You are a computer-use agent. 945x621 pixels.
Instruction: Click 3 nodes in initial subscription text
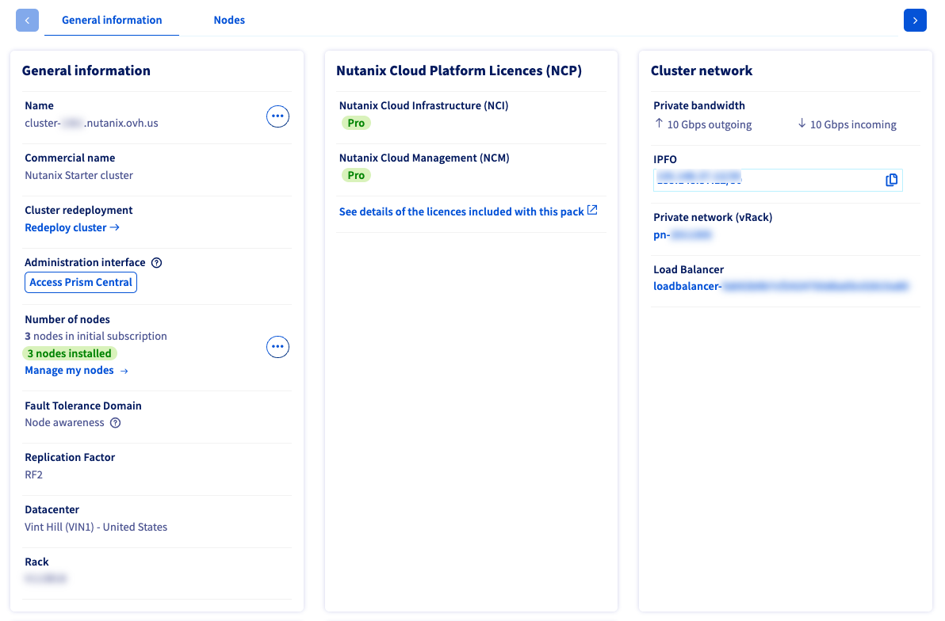click(x=96, y=336)
